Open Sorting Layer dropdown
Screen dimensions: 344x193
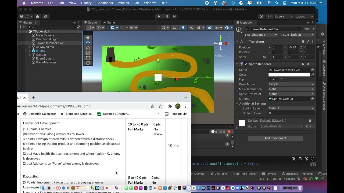(x=291, y=108)
